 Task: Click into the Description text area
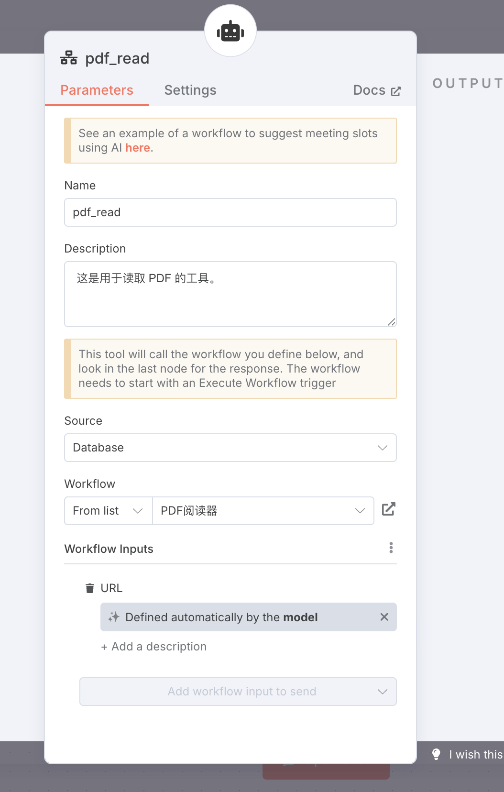[230, 294]
